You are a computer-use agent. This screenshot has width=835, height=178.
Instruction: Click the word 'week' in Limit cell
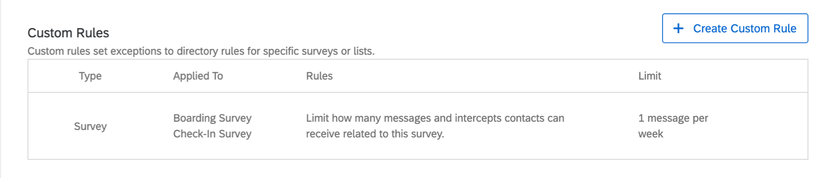(651, 133)
